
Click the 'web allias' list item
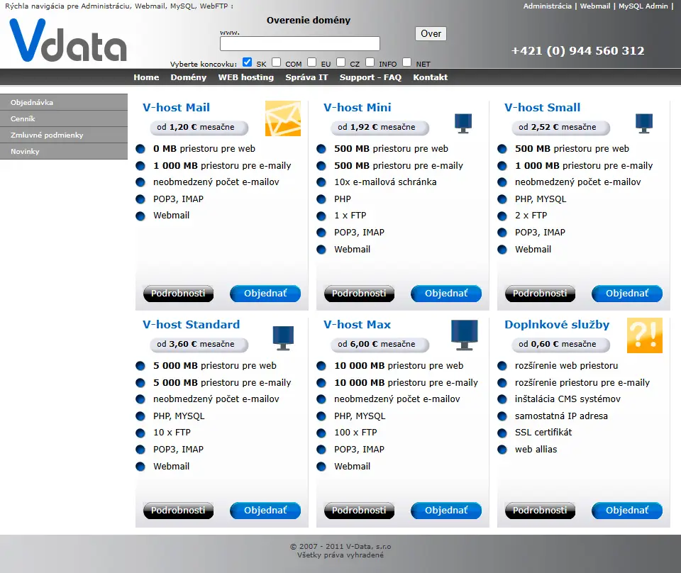click(x=536, y=450)
